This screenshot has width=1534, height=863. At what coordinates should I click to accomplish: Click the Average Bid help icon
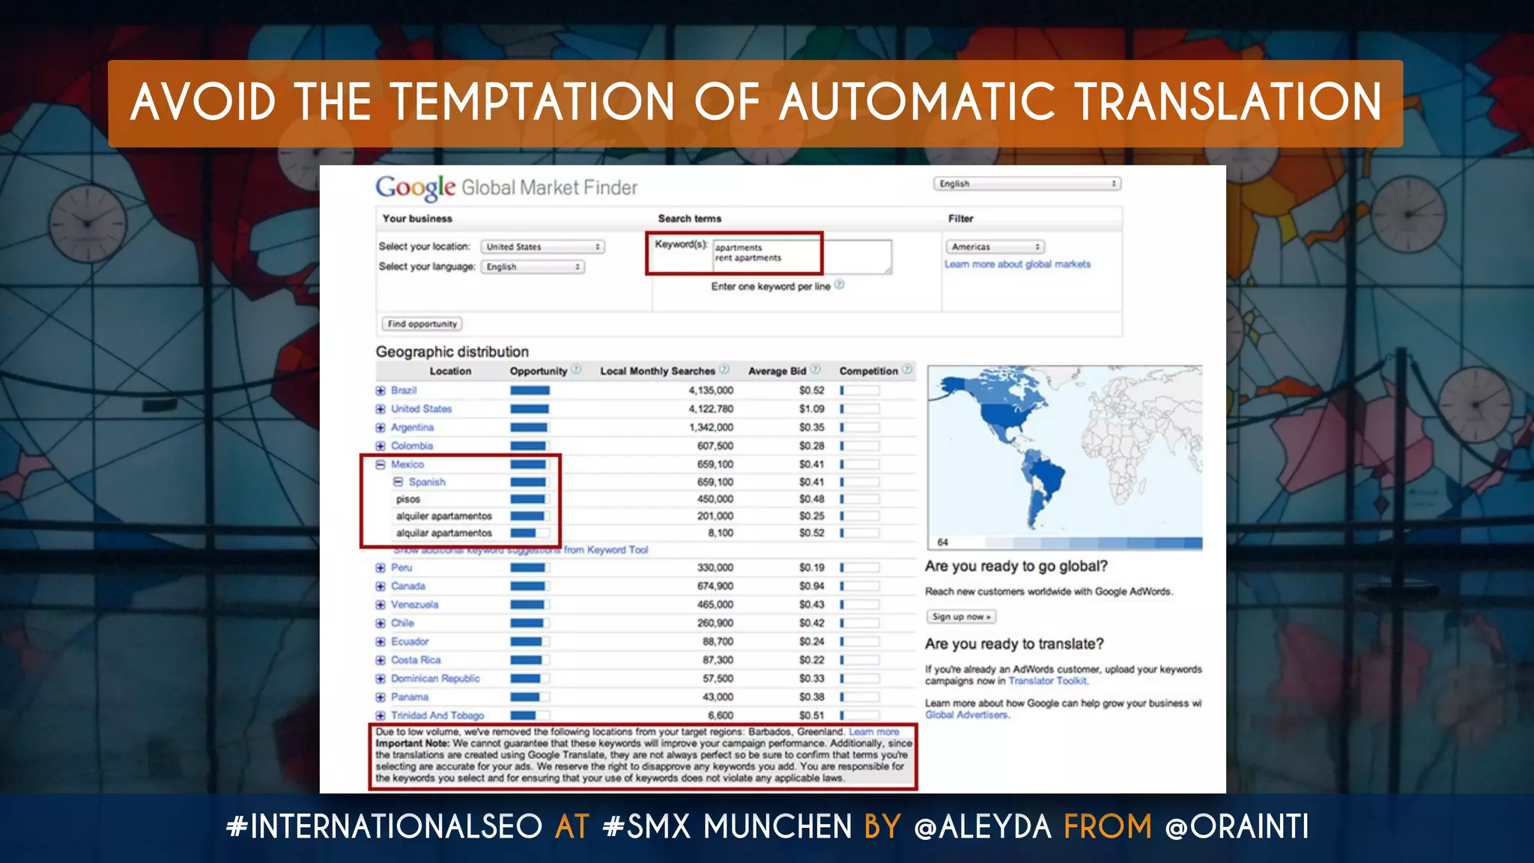[x=816, y=369]
